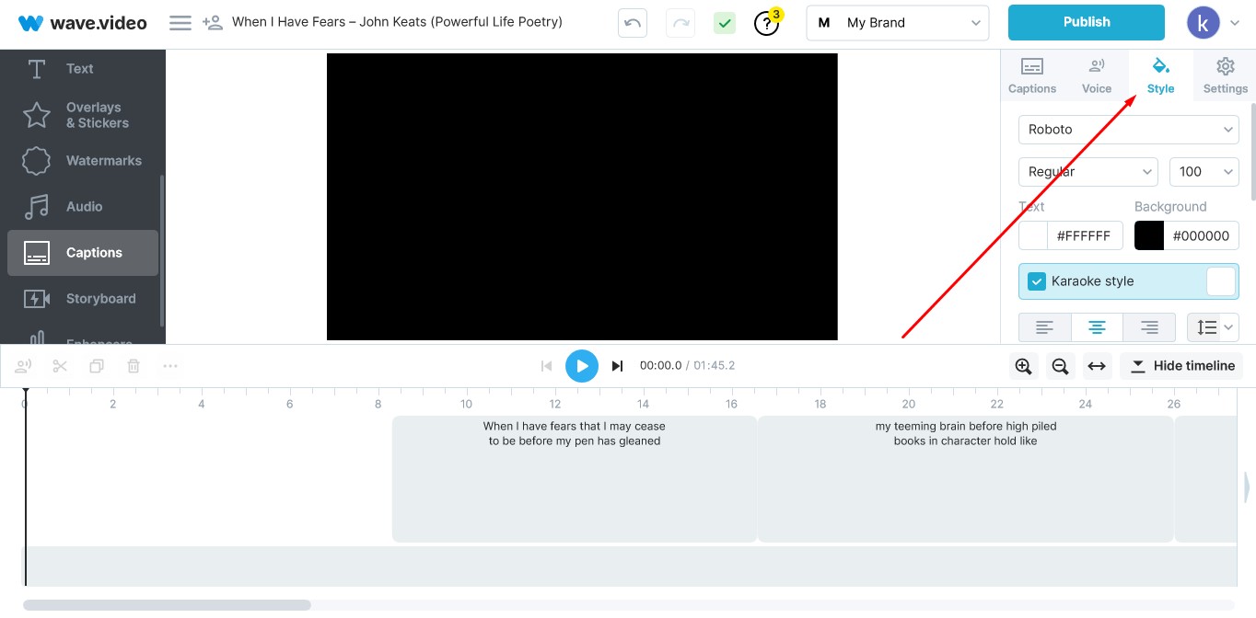Select caption 'When I have fears that I may cease'
This screenshot has height=618, width=1256.
point(575,478)
